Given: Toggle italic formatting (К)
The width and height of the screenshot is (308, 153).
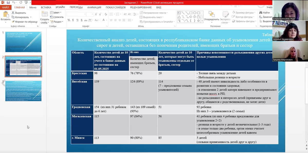Looking at the screenshot, I should tap(73, 20).
